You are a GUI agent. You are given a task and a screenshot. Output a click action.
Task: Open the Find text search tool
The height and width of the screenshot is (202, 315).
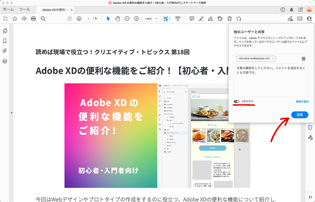(43, 19)
